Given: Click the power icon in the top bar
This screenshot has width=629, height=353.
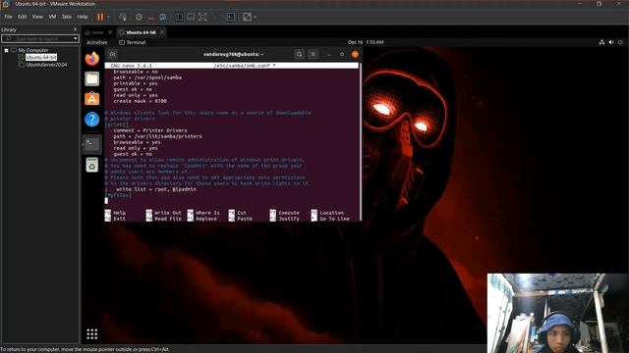Looking at the screenshot, I should coord(620,42).
